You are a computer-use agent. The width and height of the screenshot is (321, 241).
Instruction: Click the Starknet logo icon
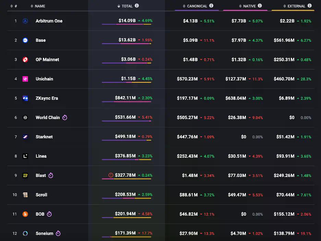pos(25,137)
